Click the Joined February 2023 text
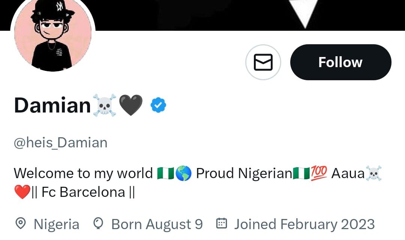This screenshot has height=240, width=405. point(304,224)
